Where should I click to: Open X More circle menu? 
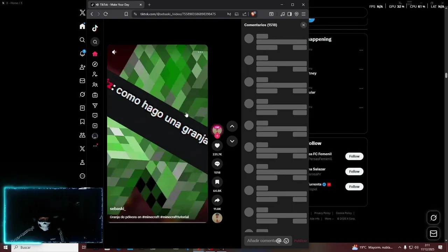tap(82, 176)
